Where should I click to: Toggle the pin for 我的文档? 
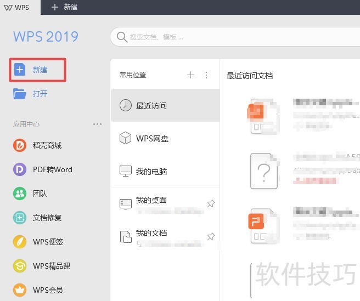pyautogui.click(x=211, y=236)
